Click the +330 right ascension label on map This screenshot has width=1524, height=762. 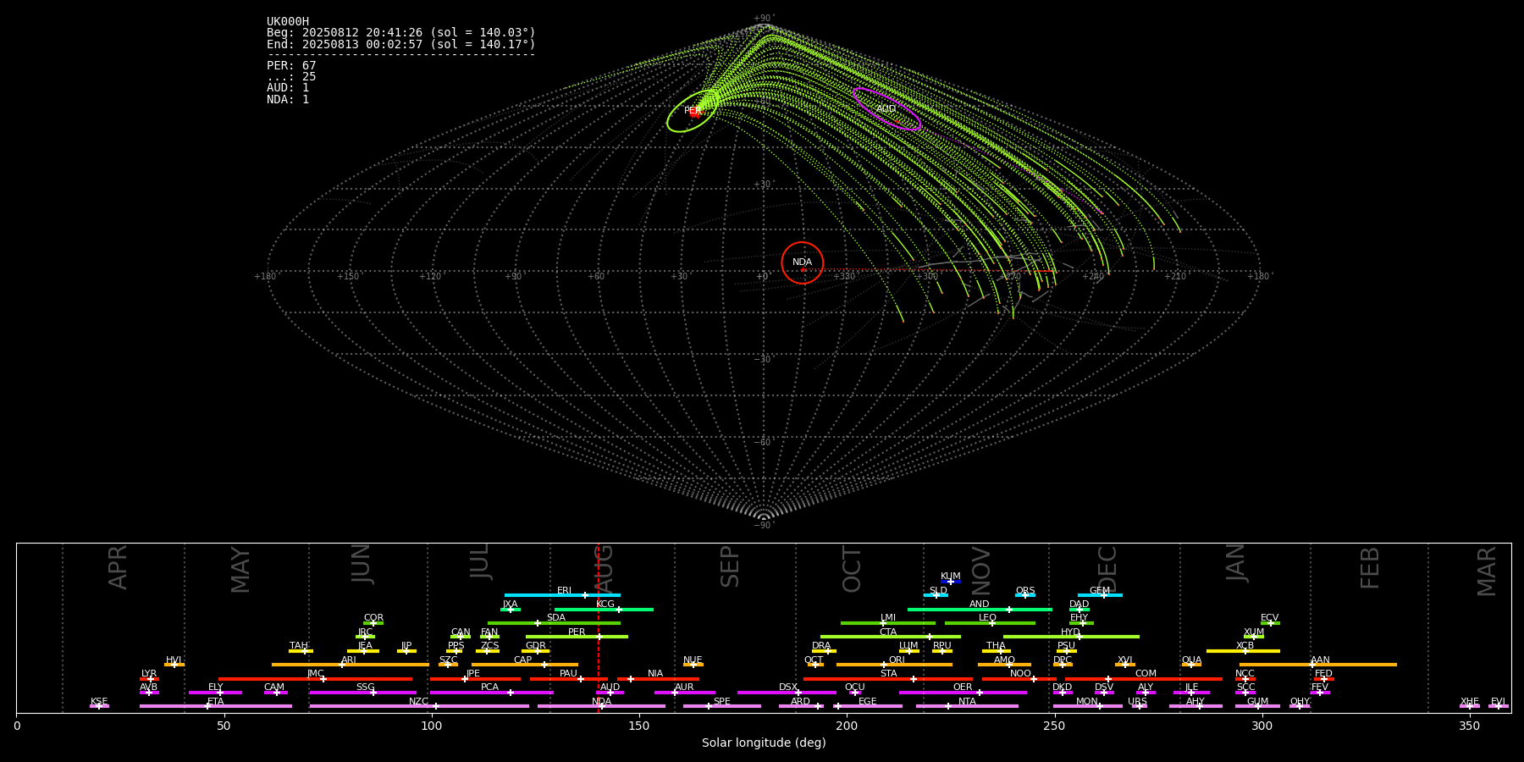coord(844,277)
